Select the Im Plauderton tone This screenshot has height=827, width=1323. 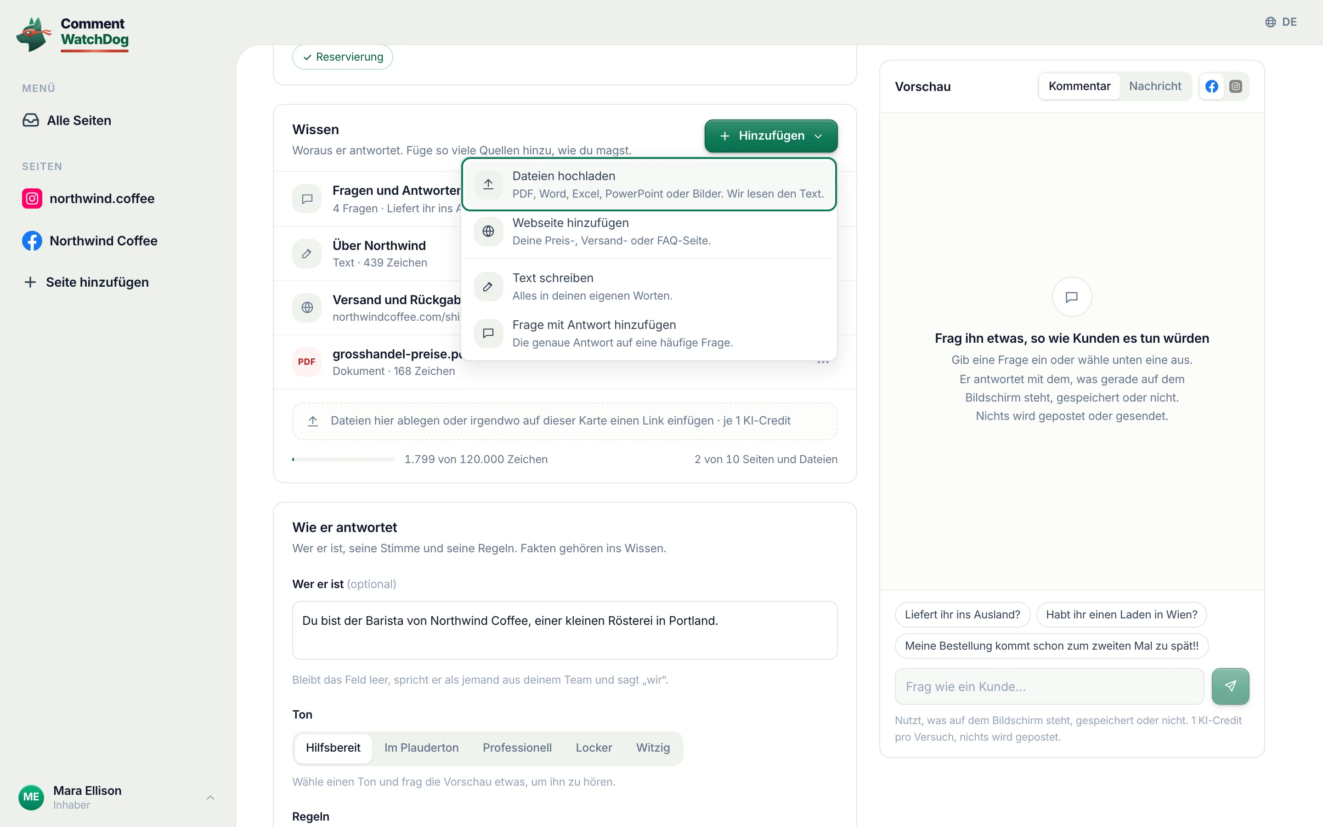[x=422, y=748]
